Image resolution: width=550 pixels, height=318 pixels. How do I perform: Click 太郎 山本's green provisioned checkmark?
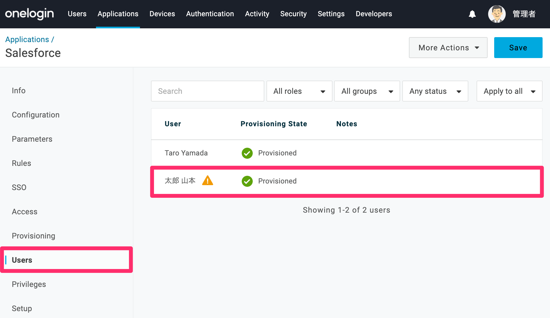247,181
